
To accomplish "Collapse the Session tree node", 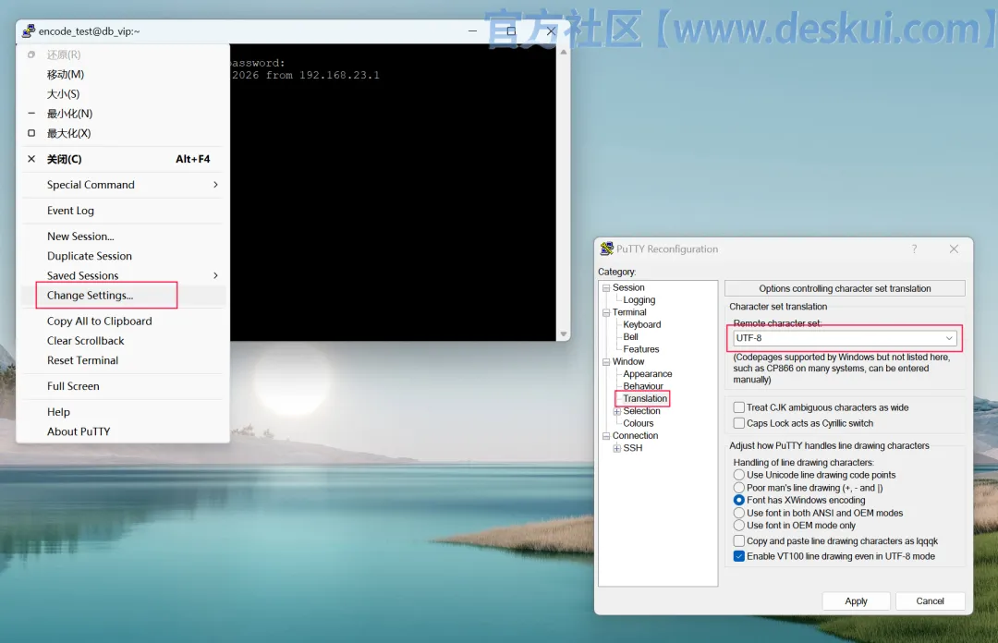I will (606, 287).
